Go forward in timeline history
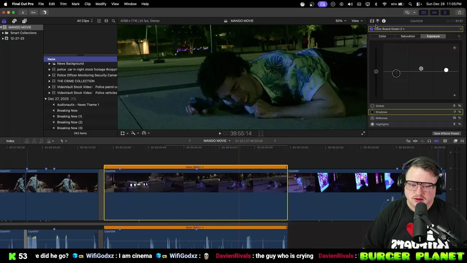 (x=275, y=141)
